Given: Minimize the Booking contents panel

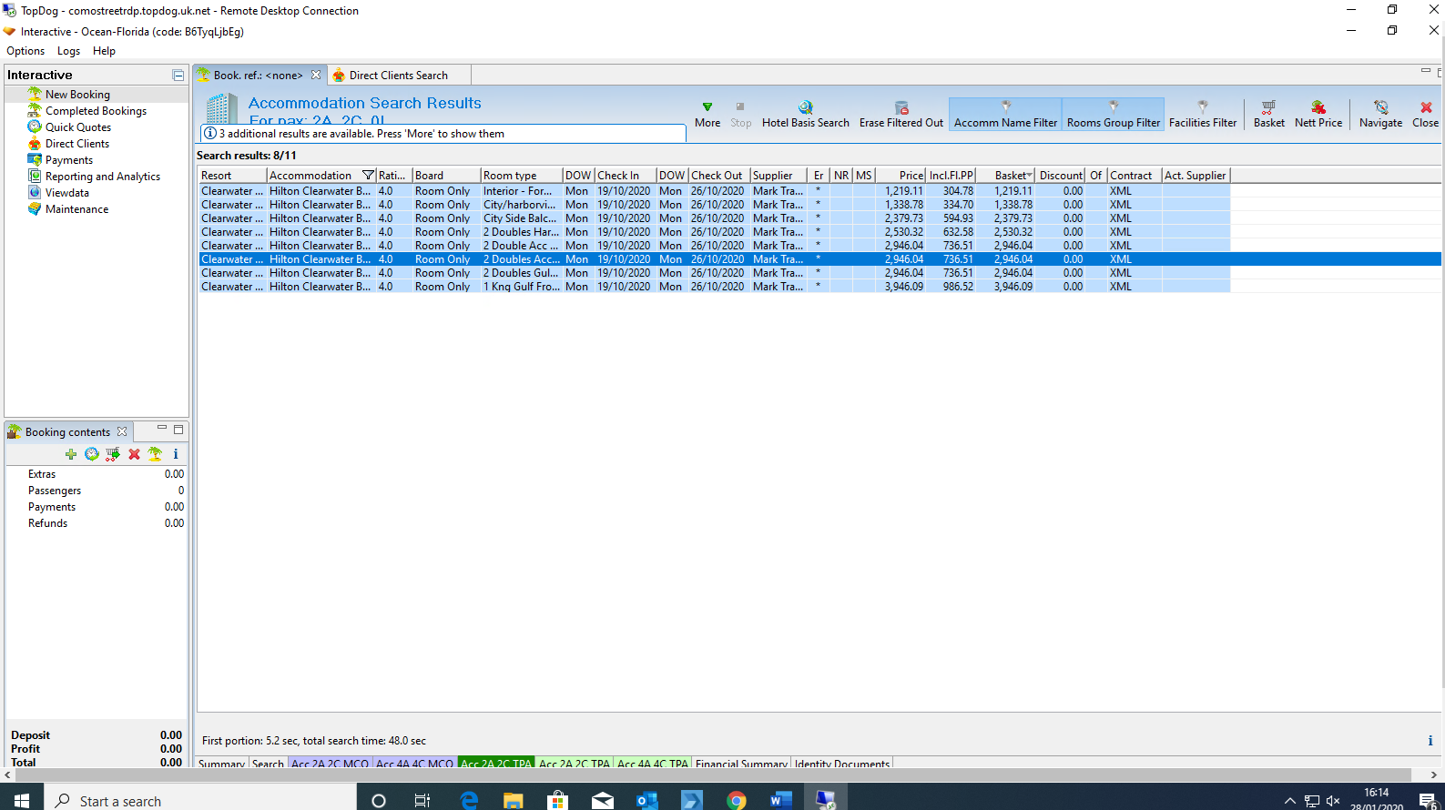Looking at the screenshot, I should pos(162,429).
